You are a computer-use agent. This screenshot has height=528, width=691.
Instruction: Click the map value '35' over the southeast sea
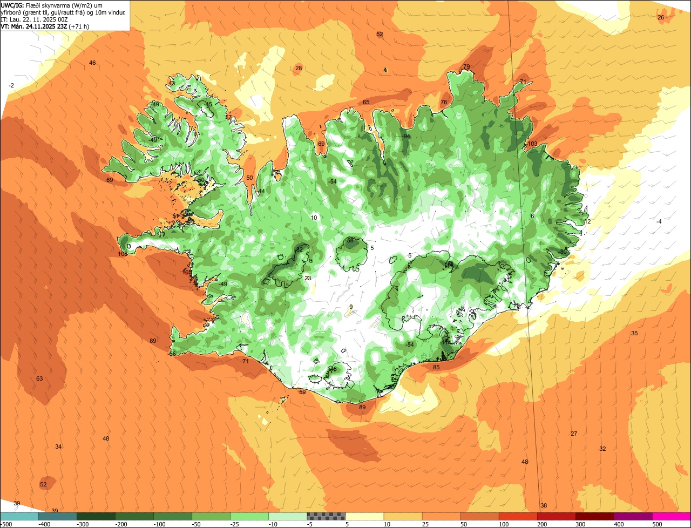[634, 333]
